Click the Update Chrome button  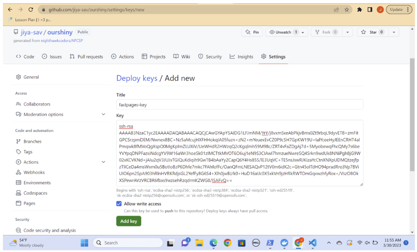[399, 10]
